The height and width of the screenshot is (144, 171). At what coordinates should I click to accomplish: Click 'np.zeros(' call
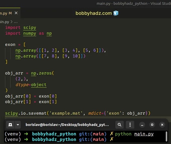point(42,73)
